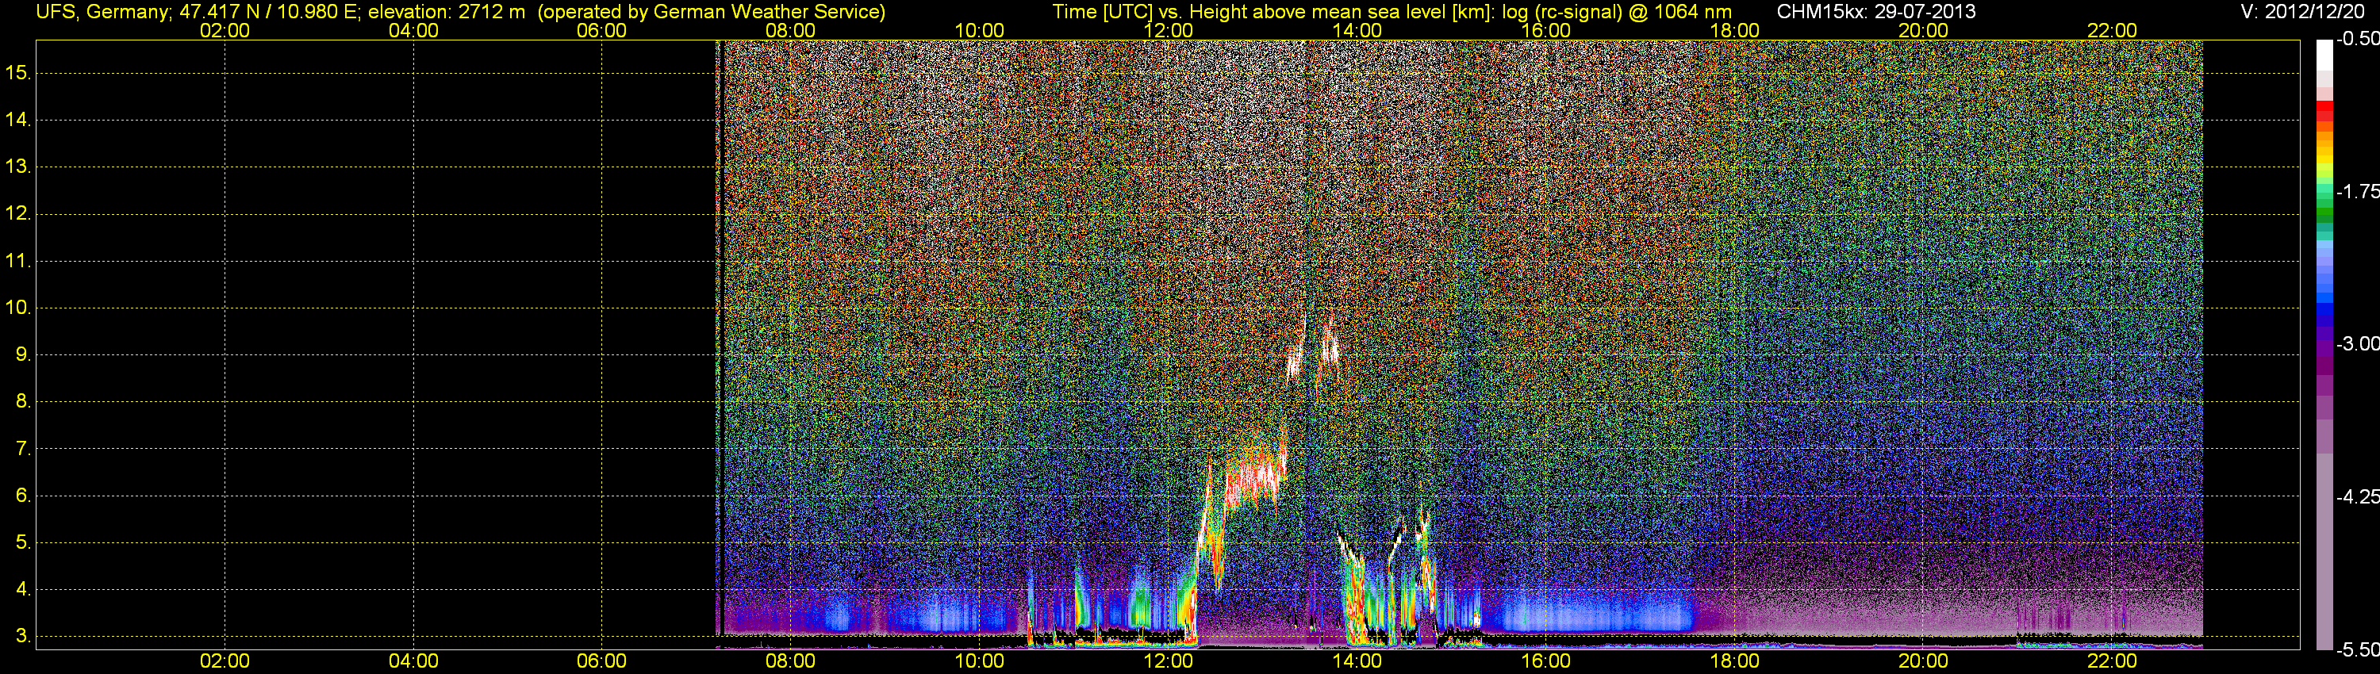The height and width of the screenshot is (674, 2380).
Task: Click the bottom axis "06:00" time label
Action: pyautogui.click(x=602, y=661)
